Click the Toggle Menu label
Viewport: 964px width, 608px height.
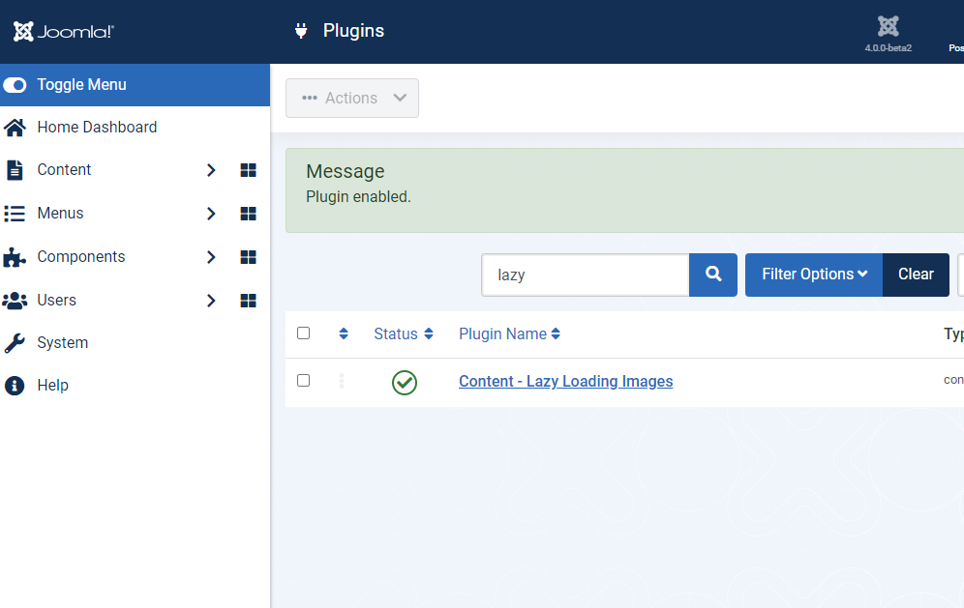coord(81,85)
